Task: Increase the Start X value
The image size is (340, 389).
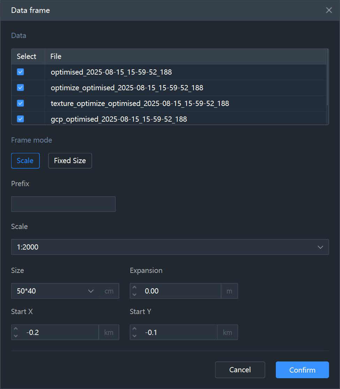Action: (16, 329)
